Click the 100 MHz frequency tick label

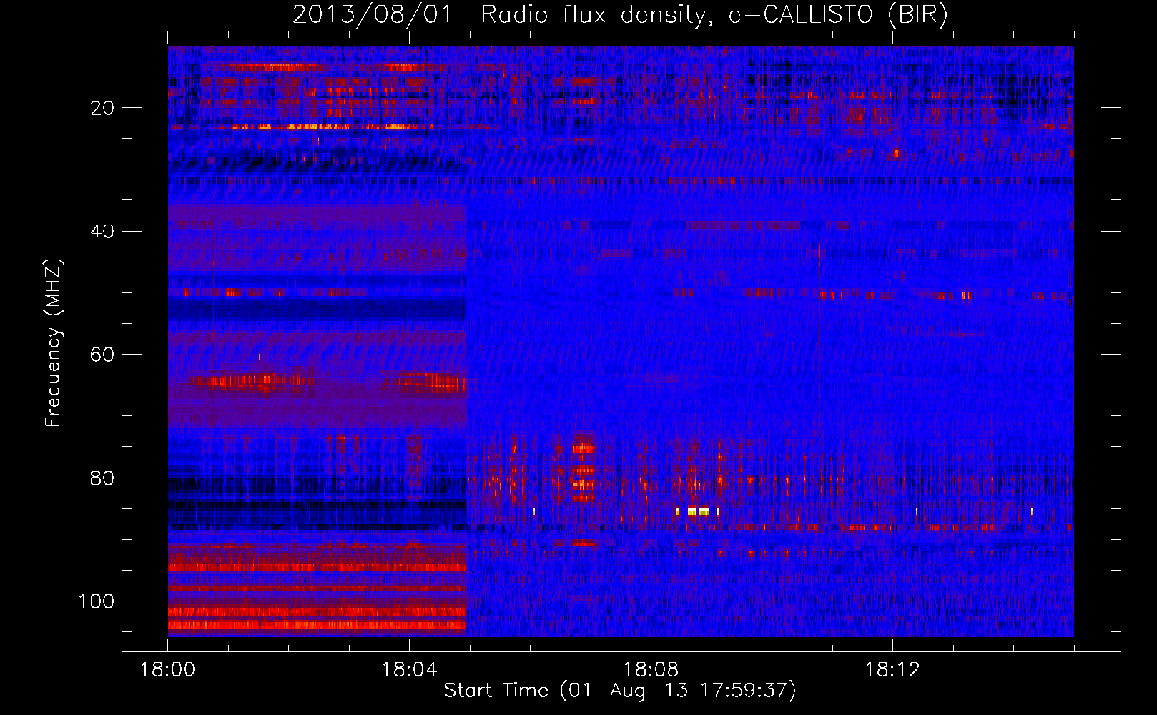[97, 601]
